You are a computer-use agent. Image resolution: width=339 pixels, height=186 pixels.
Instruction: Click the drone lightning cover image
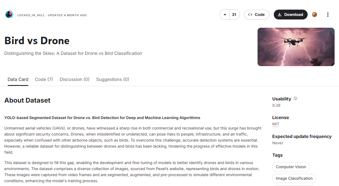pyautogui.click(x=296, y=47)
